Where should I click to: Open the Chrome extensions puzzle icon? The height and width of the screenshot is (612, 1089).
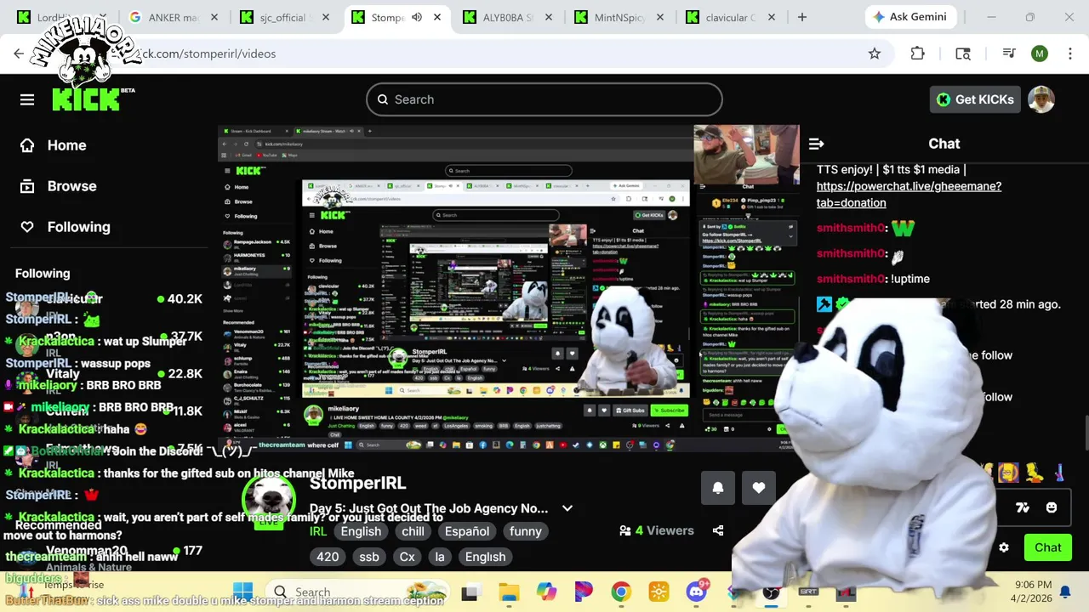click(x=917, y=54)
